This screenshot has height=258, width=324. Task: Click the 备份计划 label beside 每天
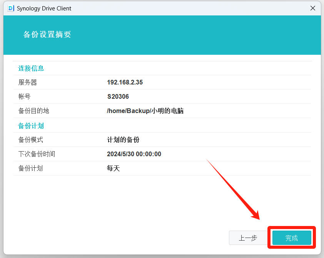pos(31,168)
